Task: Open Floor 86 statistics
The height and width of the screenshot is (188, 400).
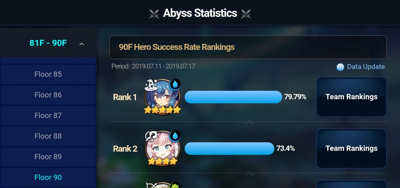Action: coord(48,95)
